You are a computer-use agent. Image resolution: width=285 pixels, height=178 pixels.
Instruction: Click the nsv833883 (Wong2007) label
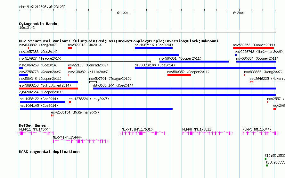coord(263,72)
